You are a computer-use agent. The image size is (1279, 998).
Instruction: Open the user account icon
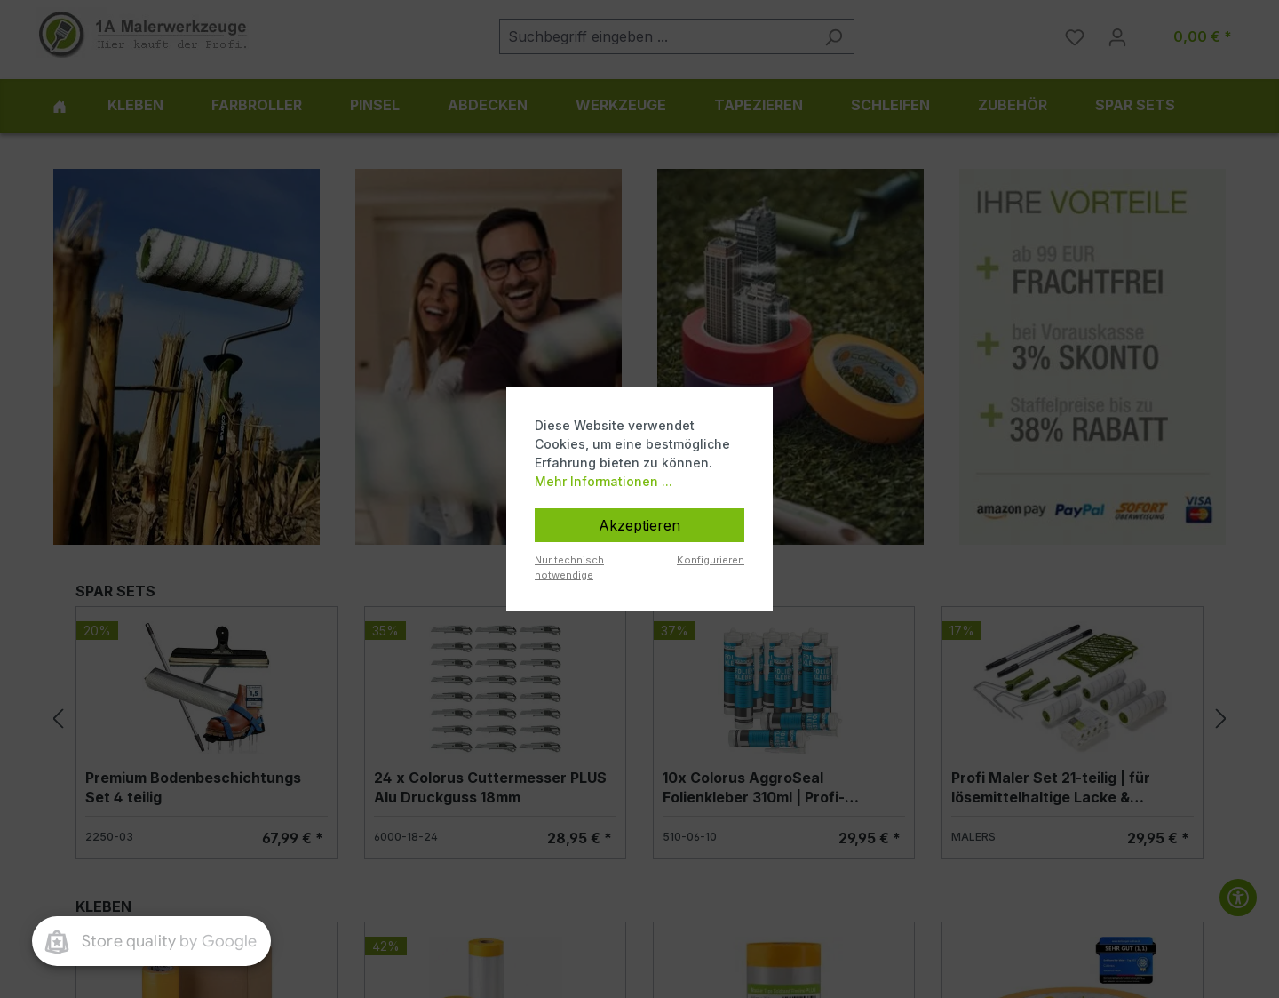pyautogui.click(x=1117, y=37)
